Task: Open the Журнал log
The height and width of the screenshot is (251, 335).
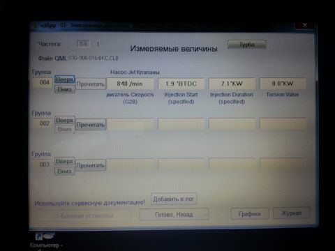Action: [291, 213]
